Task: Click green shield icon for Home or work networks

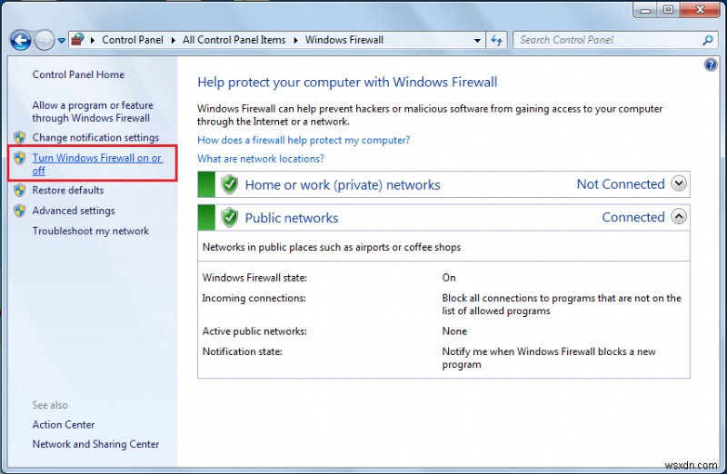Action: [x=229, y=184]
